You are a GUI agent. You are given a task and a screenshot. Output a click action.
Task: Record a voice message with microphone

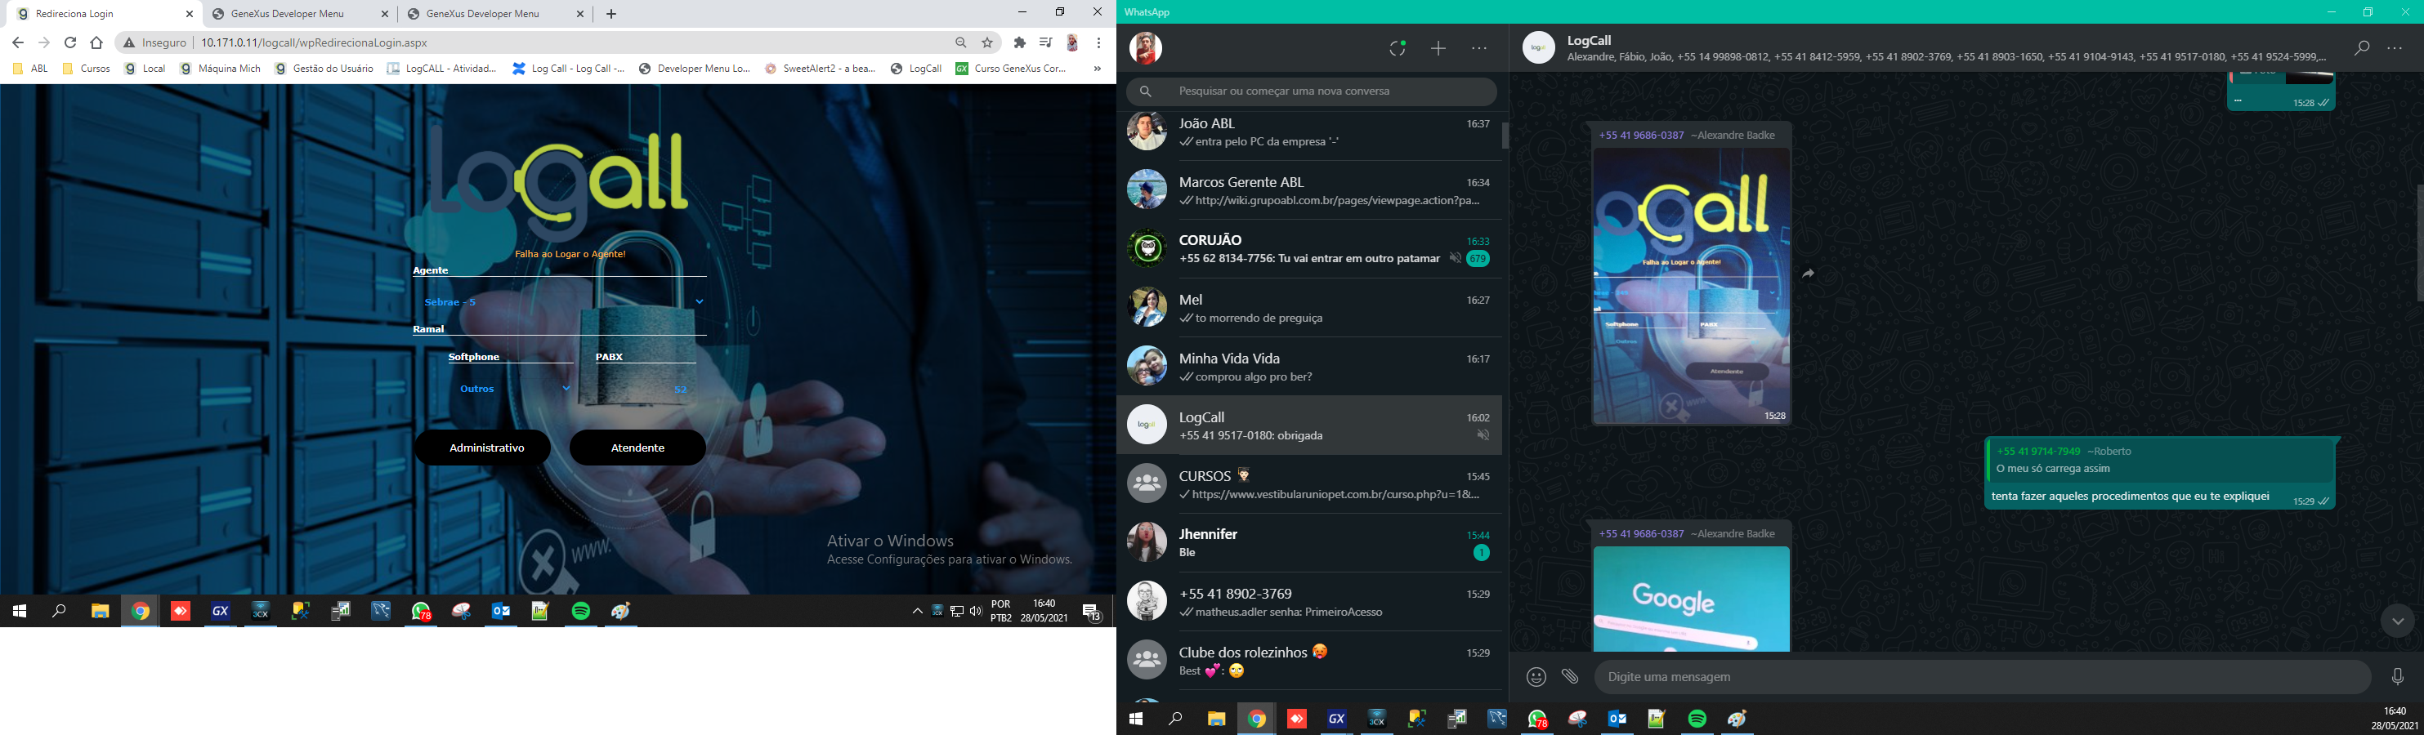pyautogui.click(x=2397, y=677)
